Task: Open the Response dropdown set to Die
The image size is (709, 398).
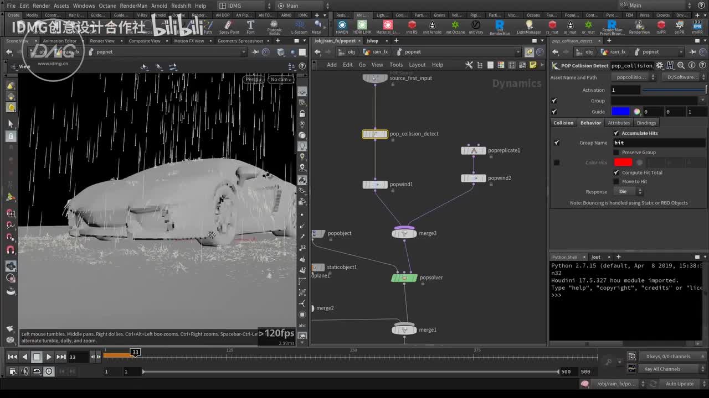Action: (x=628, y=191)
